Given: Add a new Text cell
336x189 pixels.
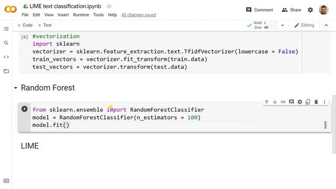Looking at the screenshot, I should point(45,25).
